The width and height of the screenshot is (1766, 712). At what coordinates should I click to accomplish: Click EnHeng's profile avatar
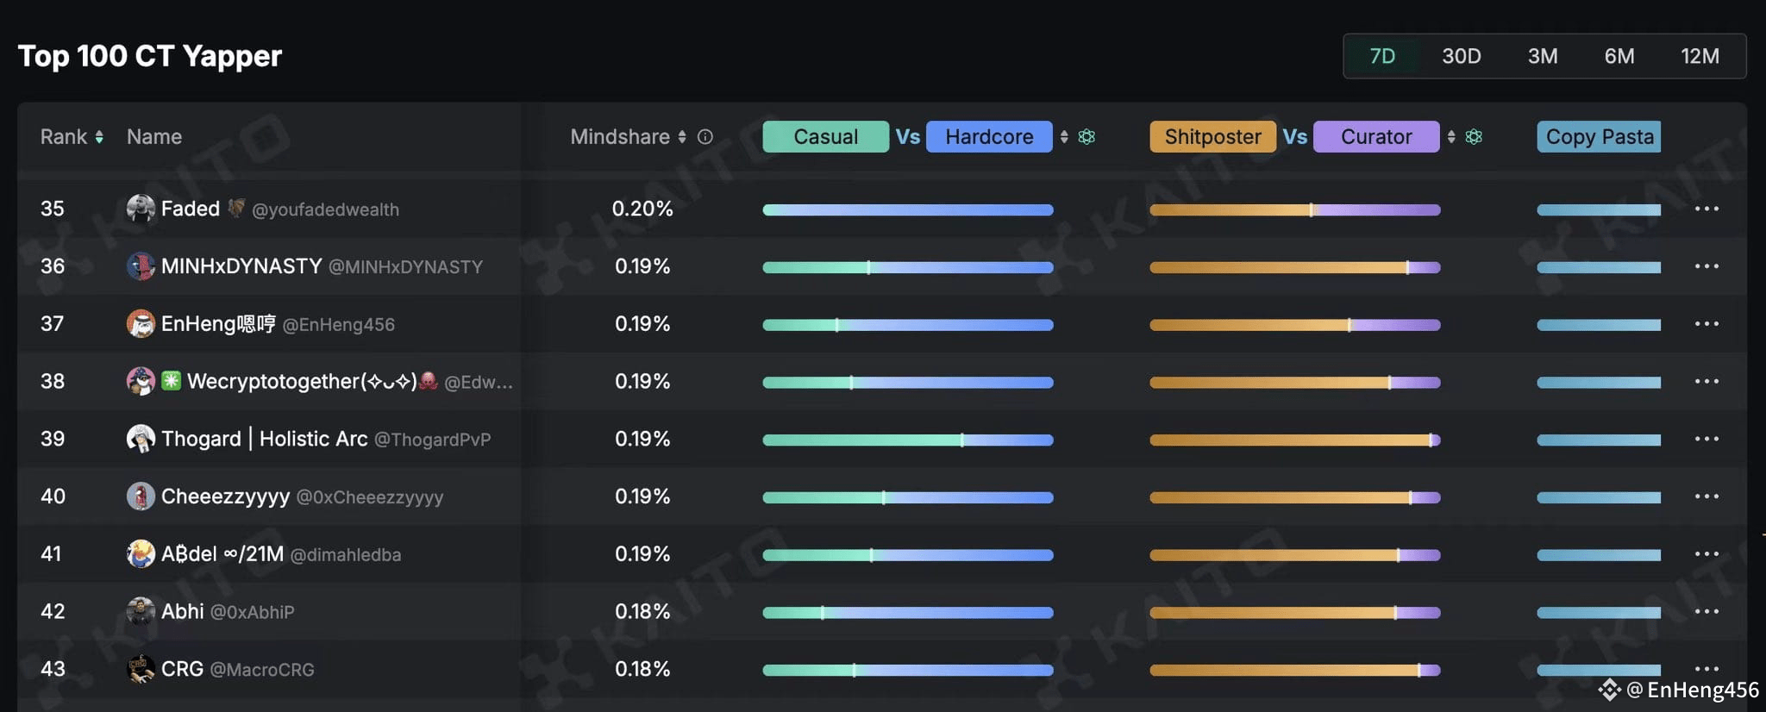(141, 323)
